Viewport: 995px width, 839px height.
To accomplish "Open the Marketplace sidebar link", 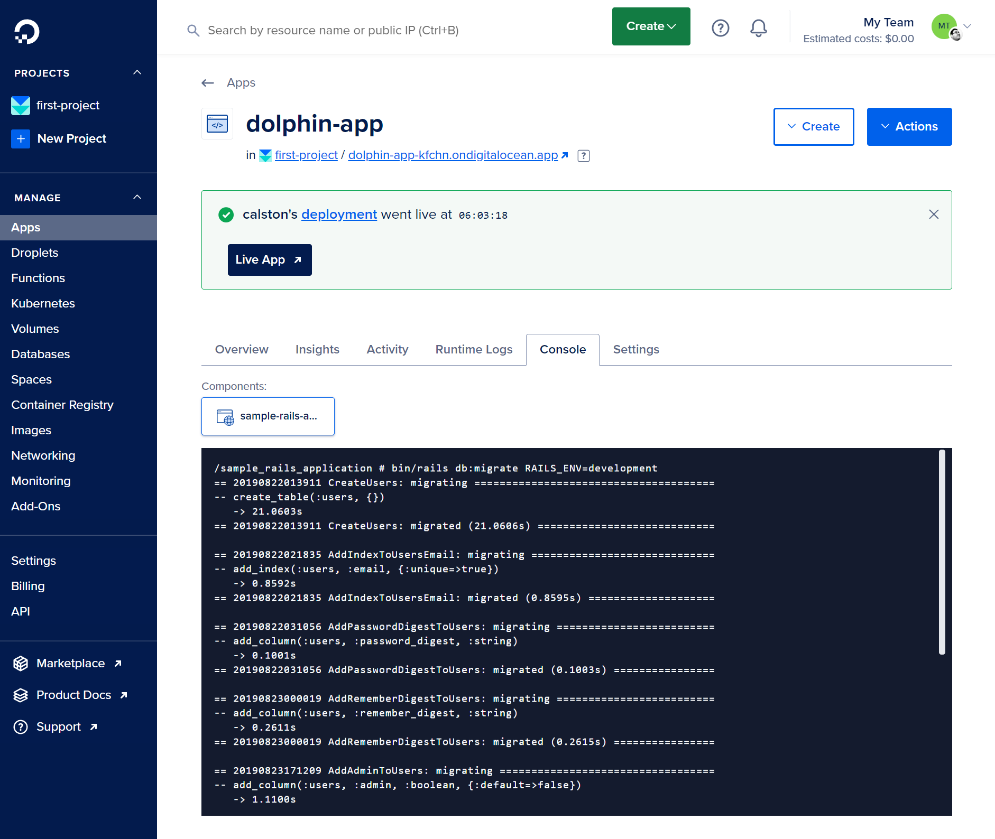I will click(70, 663).
